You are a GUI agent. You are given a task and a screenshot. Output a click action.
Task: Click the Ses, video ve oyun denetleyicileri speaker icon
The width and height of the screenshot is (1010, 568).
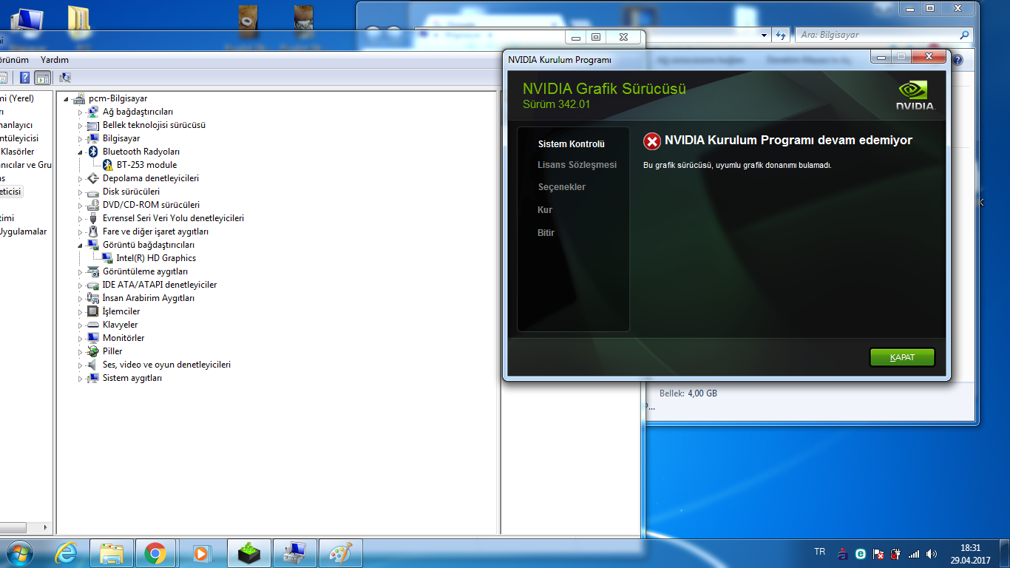[x=93, y=365]
